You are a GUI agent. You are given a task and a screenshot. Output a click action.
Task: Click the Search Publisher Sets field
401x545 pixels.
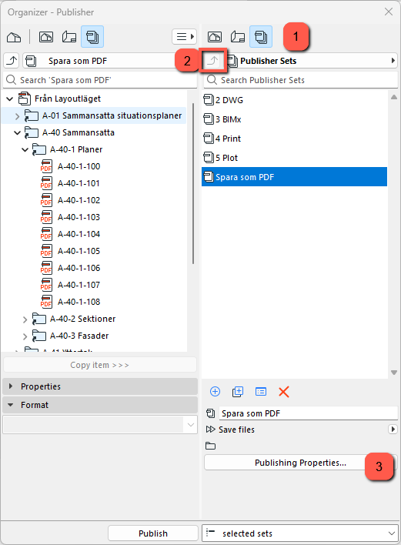click(x=301, y=80)
